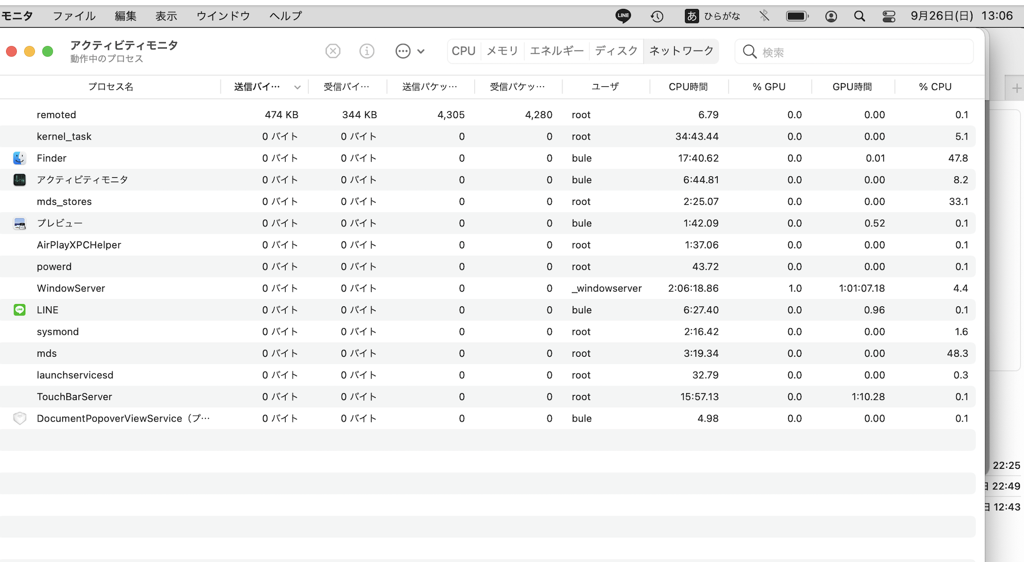Click the LINE icon in the menu bar
This screenshot has width=1024, height=562.
(623, 16)
